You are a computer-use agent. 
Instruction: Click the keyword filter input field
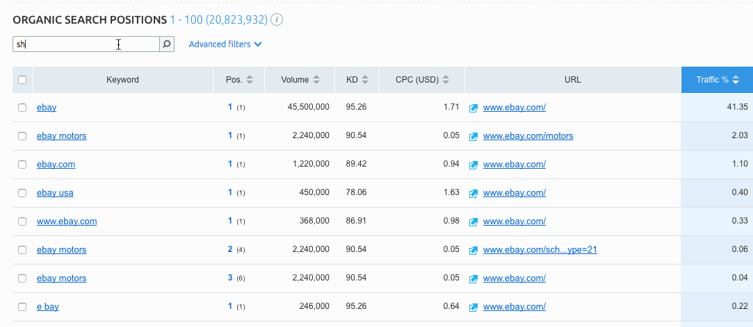pyautogui.click(x=83, y=44)
